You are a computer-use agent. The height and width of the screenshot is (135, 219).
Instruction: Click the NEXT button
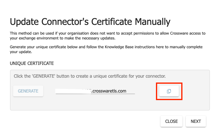tap(196, 121)
